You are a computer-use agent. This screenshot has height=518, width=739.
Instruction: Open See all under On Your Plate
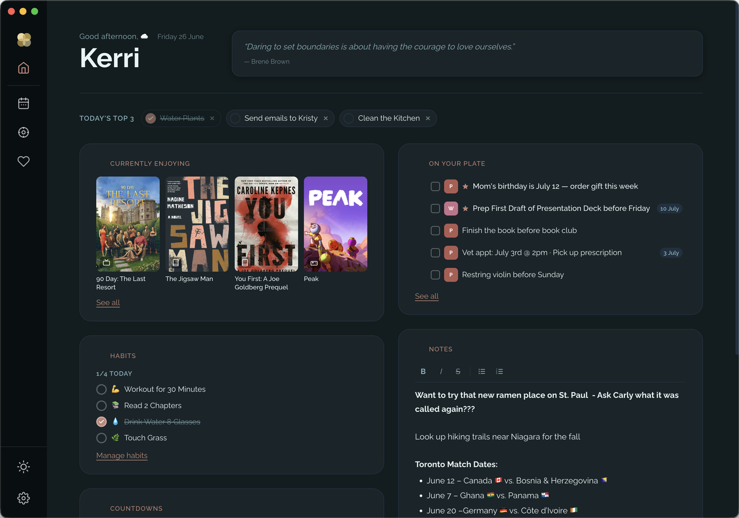(x=427, y=296)
